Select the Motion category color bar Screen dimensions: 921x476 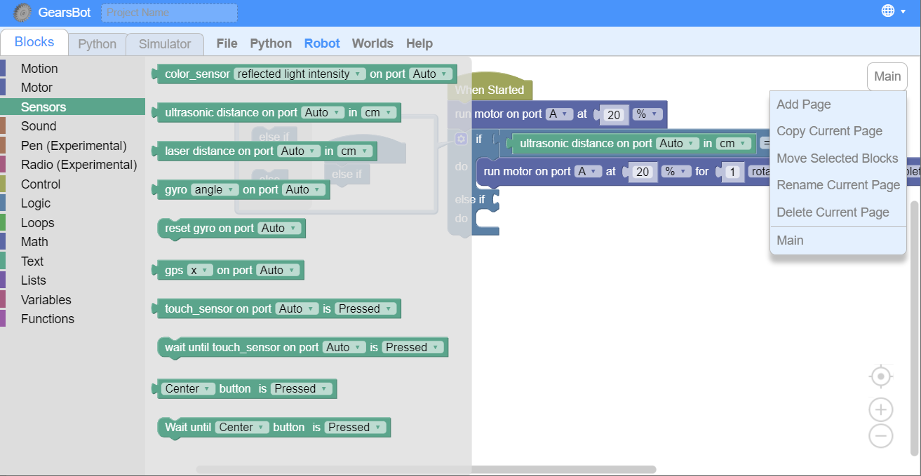click(3, 69)
